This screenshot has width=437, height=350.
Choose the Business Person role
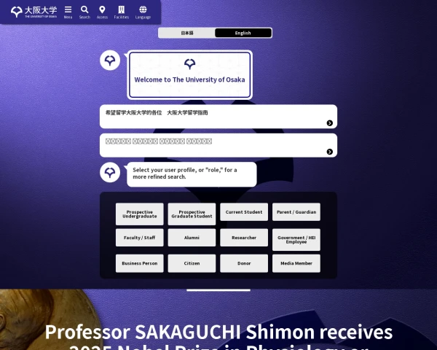coord(140,263)
